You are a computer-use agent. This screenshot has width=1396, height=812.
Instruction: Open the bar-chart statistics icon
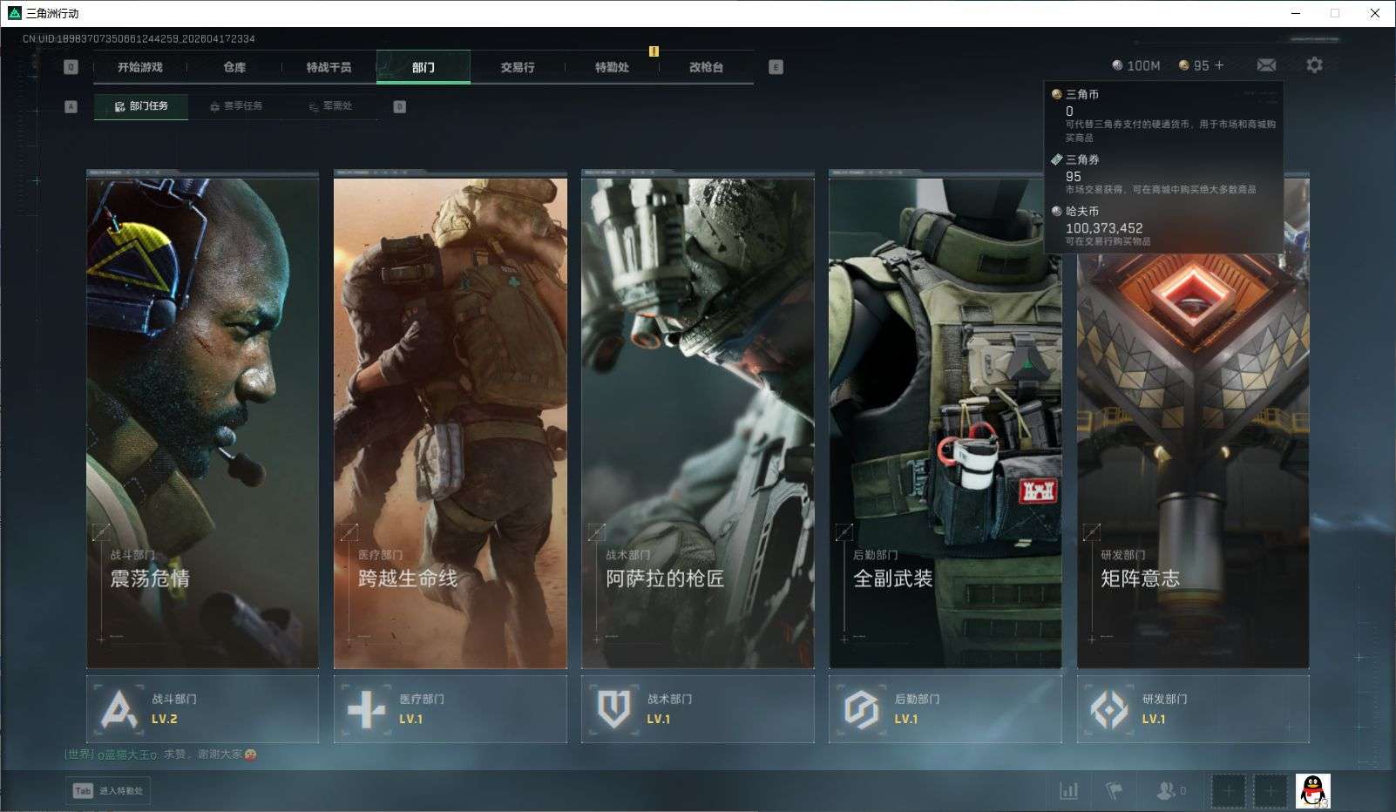[1068, 791]
